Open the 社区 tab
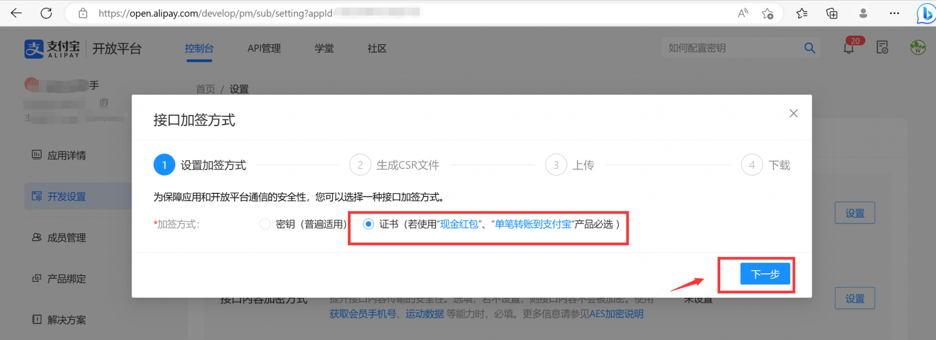The image size is (936, 340). point(377,48)
